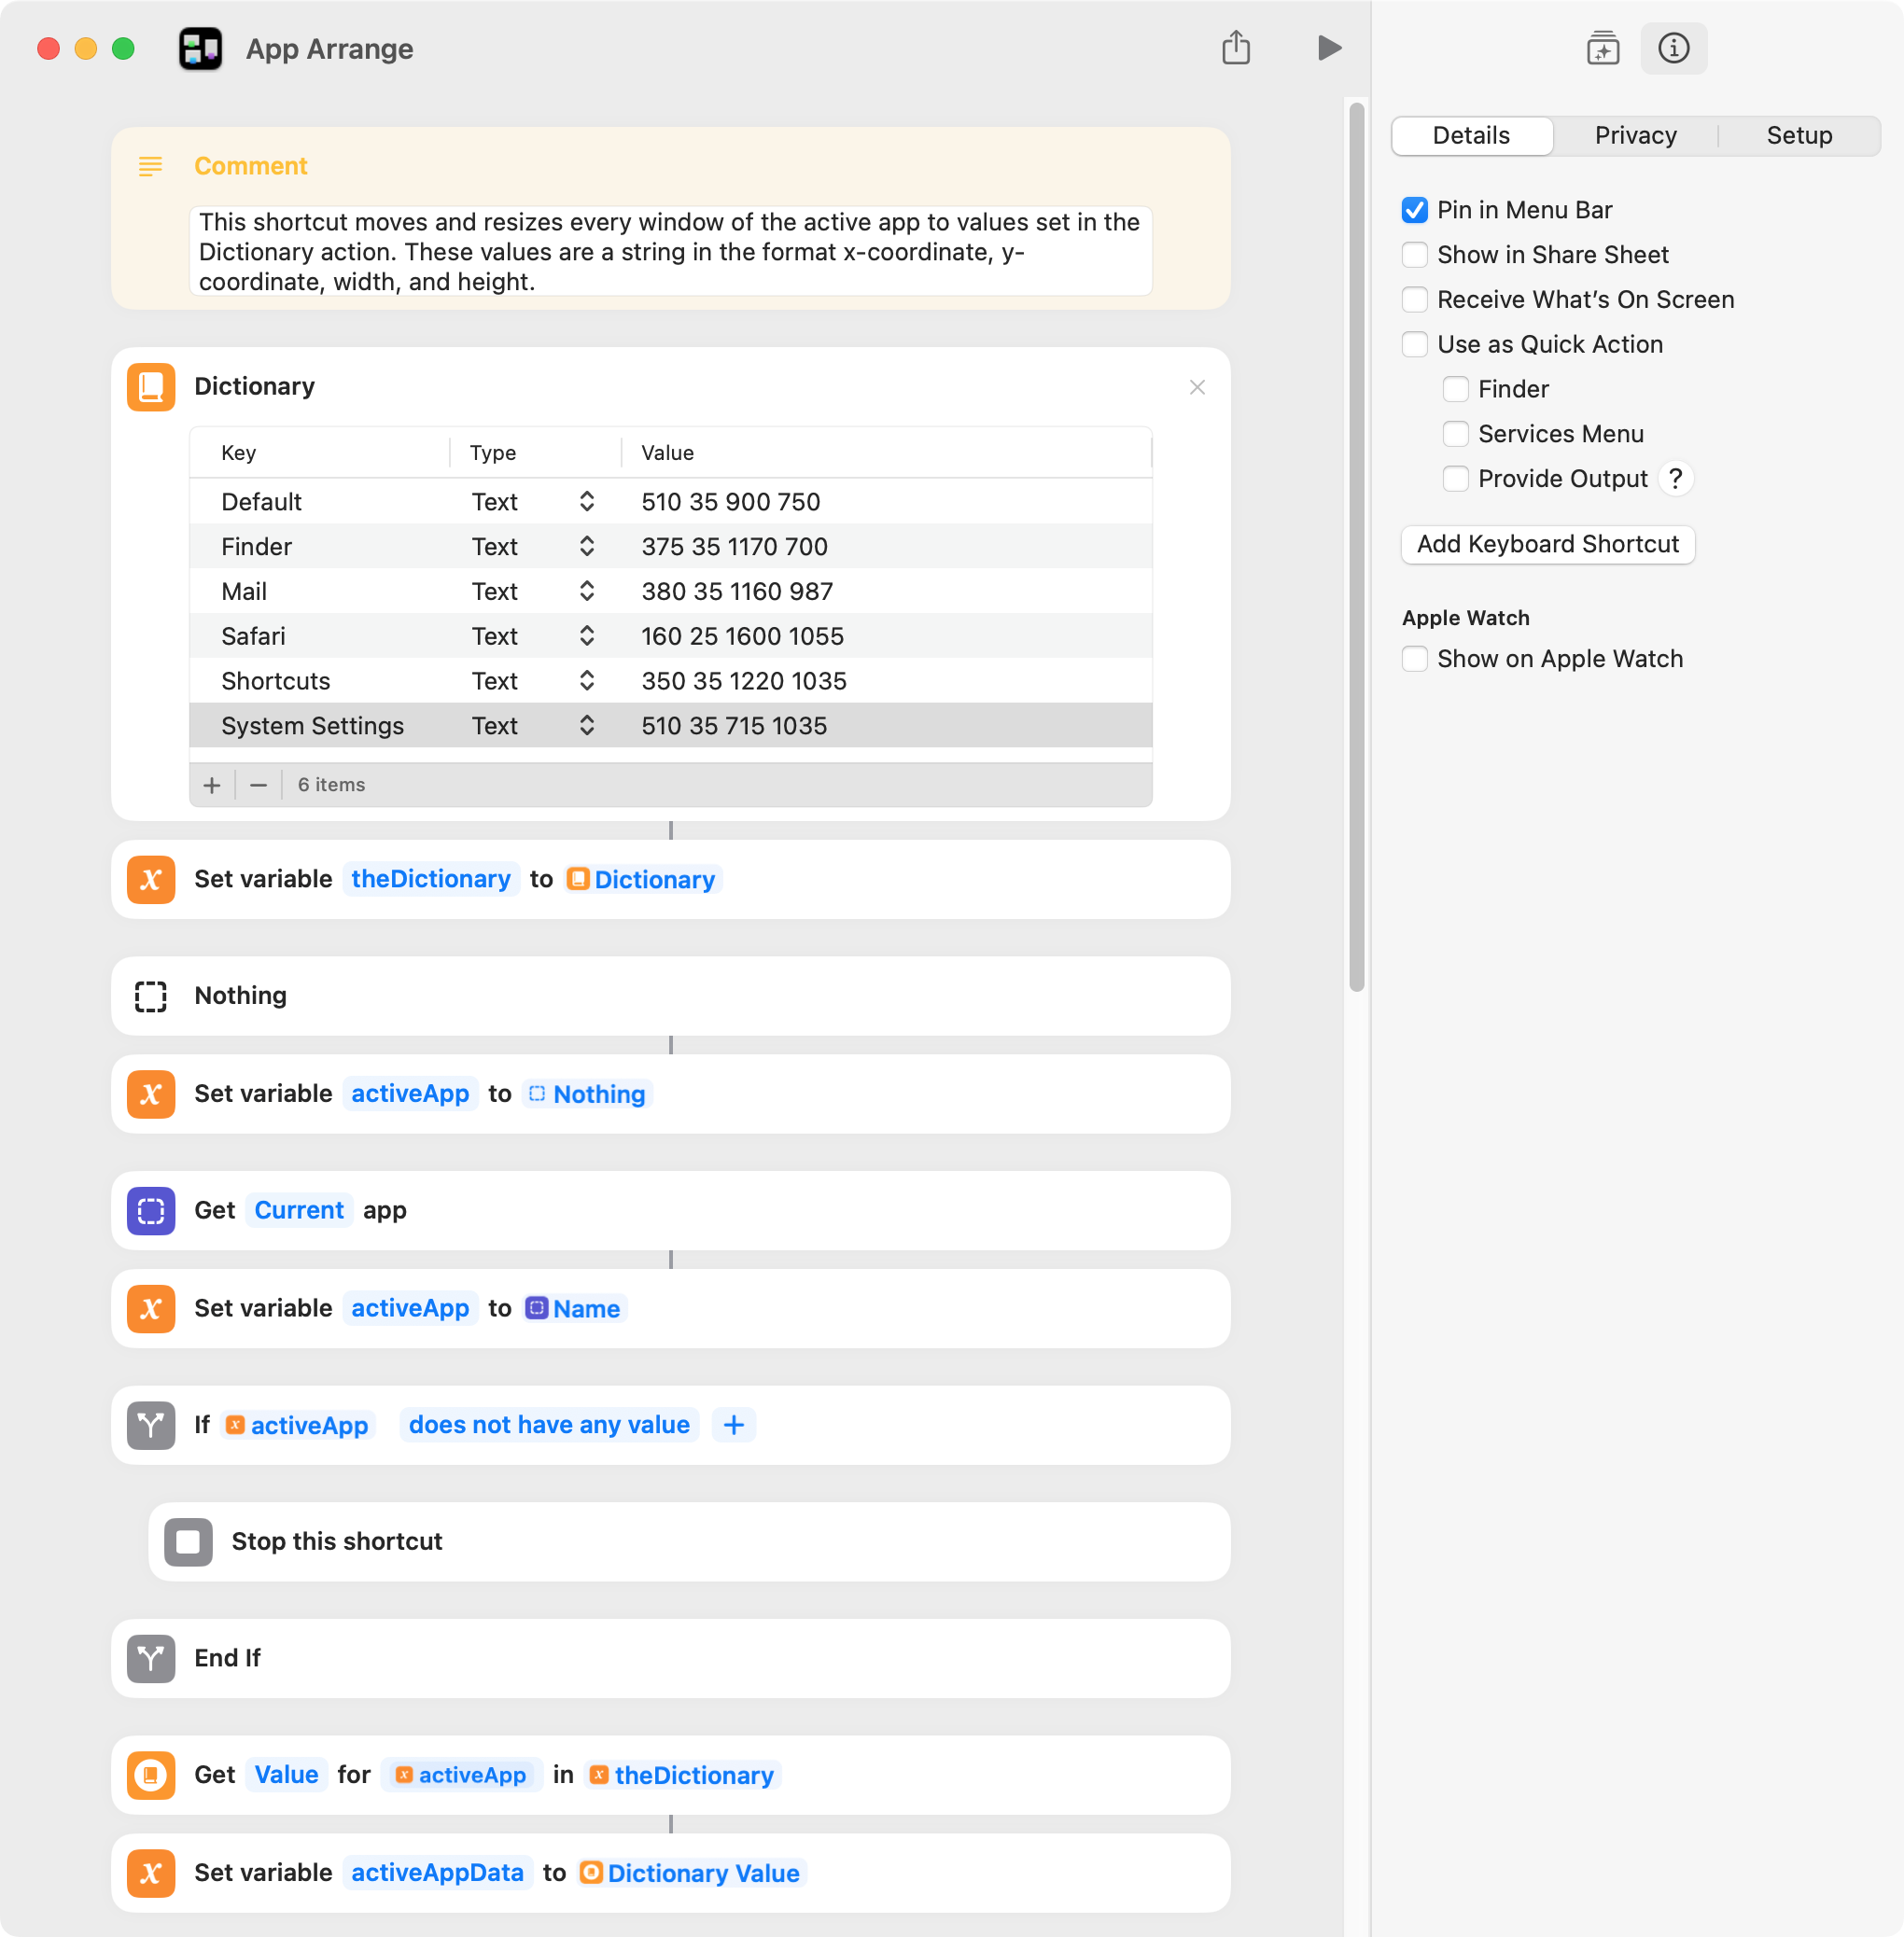Screen dimensions: 1904x1937
Task: Click the Get Value dictionary action icon
Action: coord(151,1775)
